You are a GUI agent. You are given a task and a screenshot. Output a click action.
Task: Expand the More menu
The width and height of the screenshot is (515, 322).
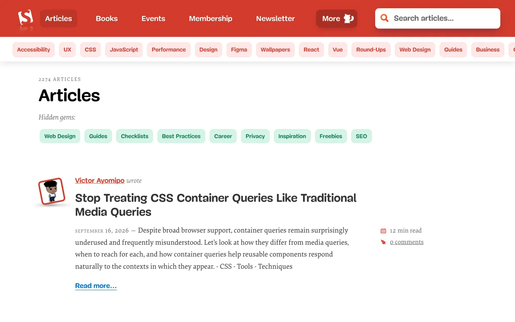click(x=337, y=18)
